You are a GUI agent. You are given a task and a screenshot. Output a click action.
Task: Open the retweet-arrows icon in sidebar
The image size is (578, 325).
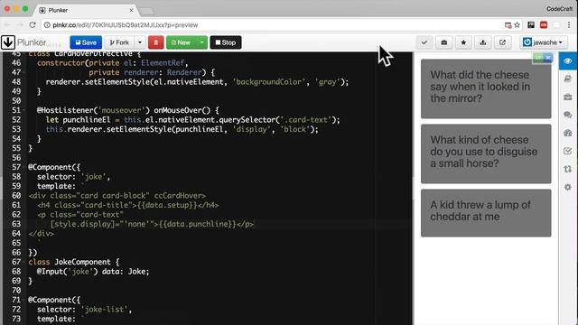pyautogui.click(x=568, y=169)
